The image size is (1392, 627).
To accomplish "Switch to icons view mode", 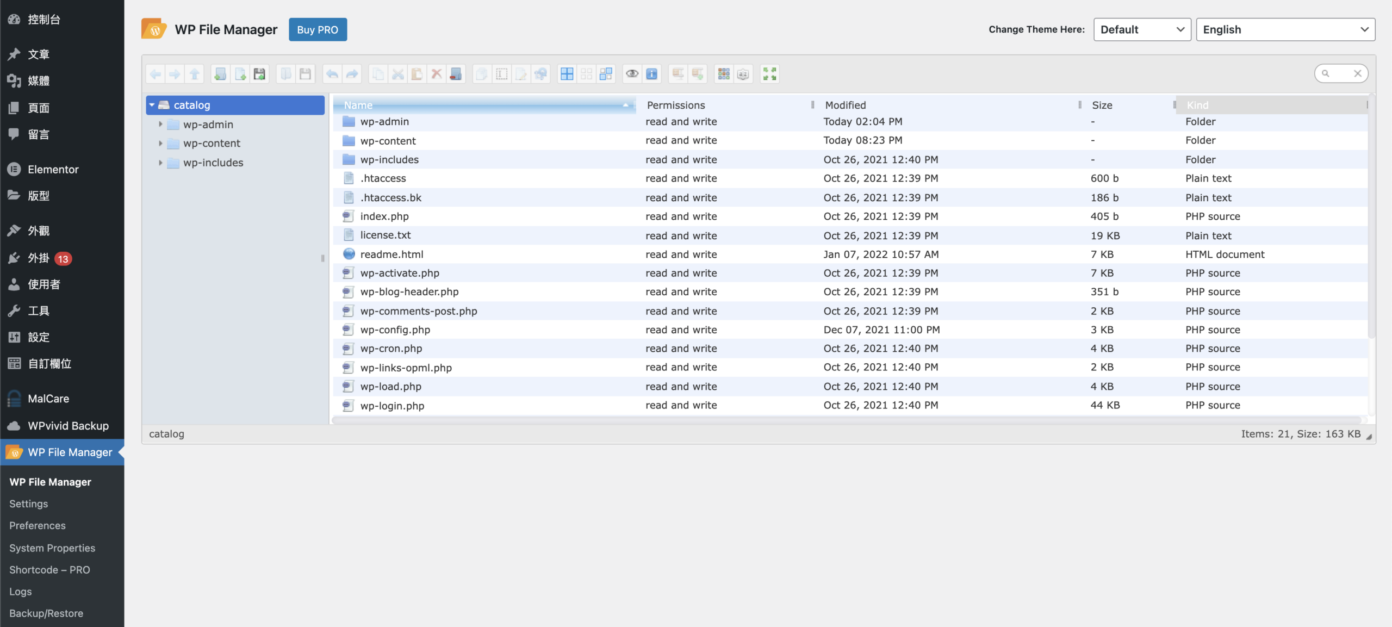I will coord(724,74).
